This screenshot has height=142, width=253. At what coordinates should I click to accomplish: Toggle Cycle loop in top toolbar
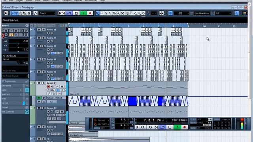tap(69, 13)
